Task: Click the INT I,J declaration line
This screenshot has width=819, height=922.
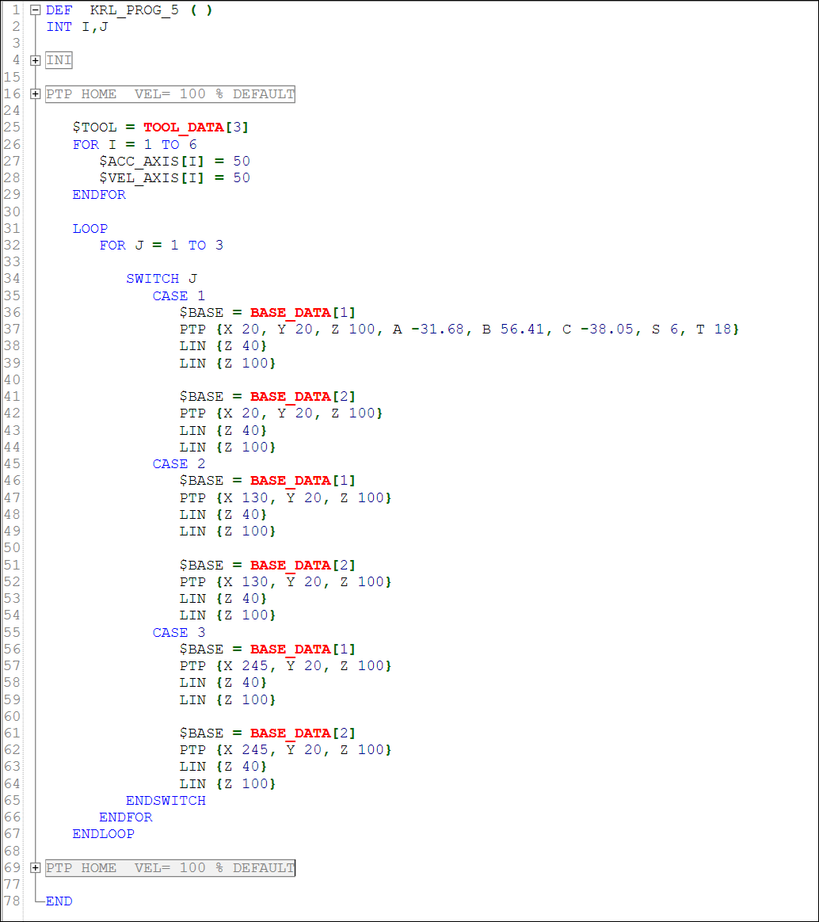Action: 77,27
